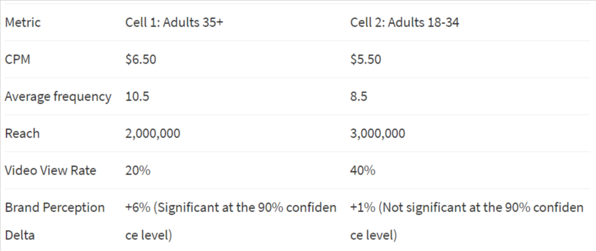This screenshot has height=251, width=596.
Task: Pick the 8.5 average frequency value
Action: pos(359,97)
